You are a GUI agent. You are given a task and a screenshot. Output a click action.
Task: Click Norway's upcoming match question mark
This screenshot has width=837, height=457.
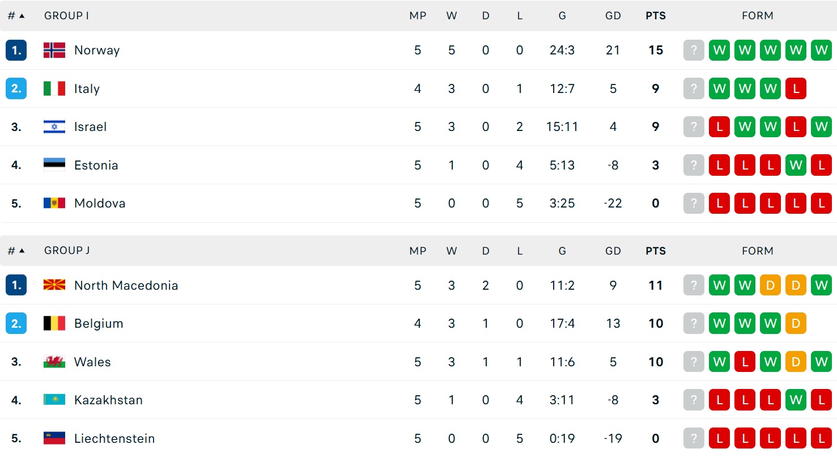point(694,50)
